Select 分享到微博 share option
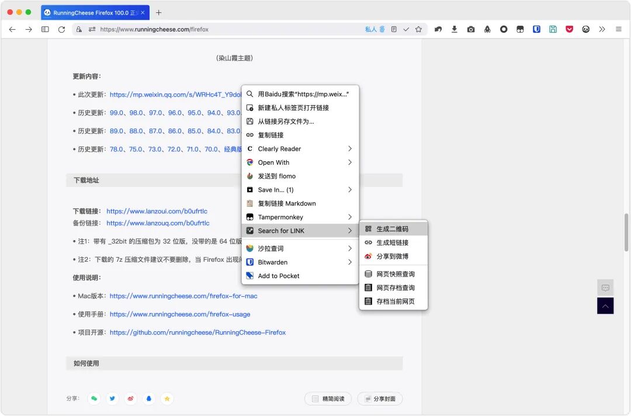 pos(393,256)
